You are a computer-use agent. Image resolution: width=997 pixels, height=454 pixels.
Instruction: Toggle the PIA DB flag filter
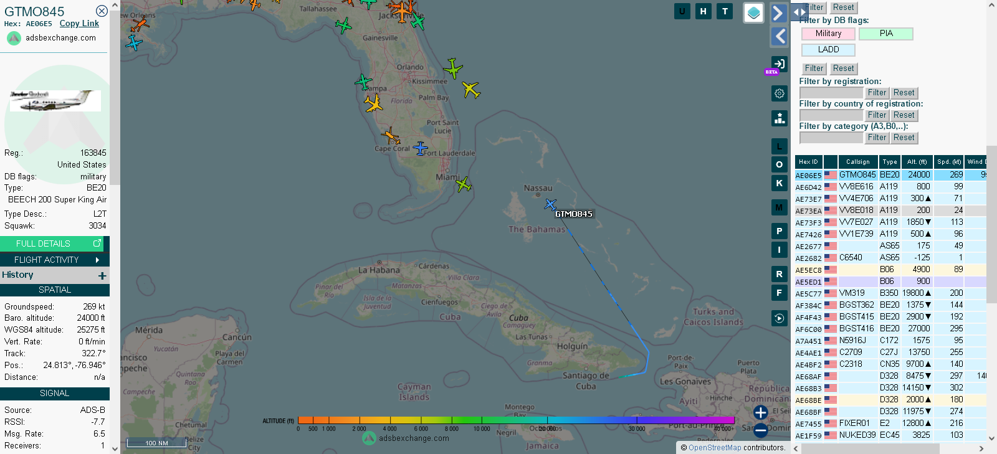point(886,34)
